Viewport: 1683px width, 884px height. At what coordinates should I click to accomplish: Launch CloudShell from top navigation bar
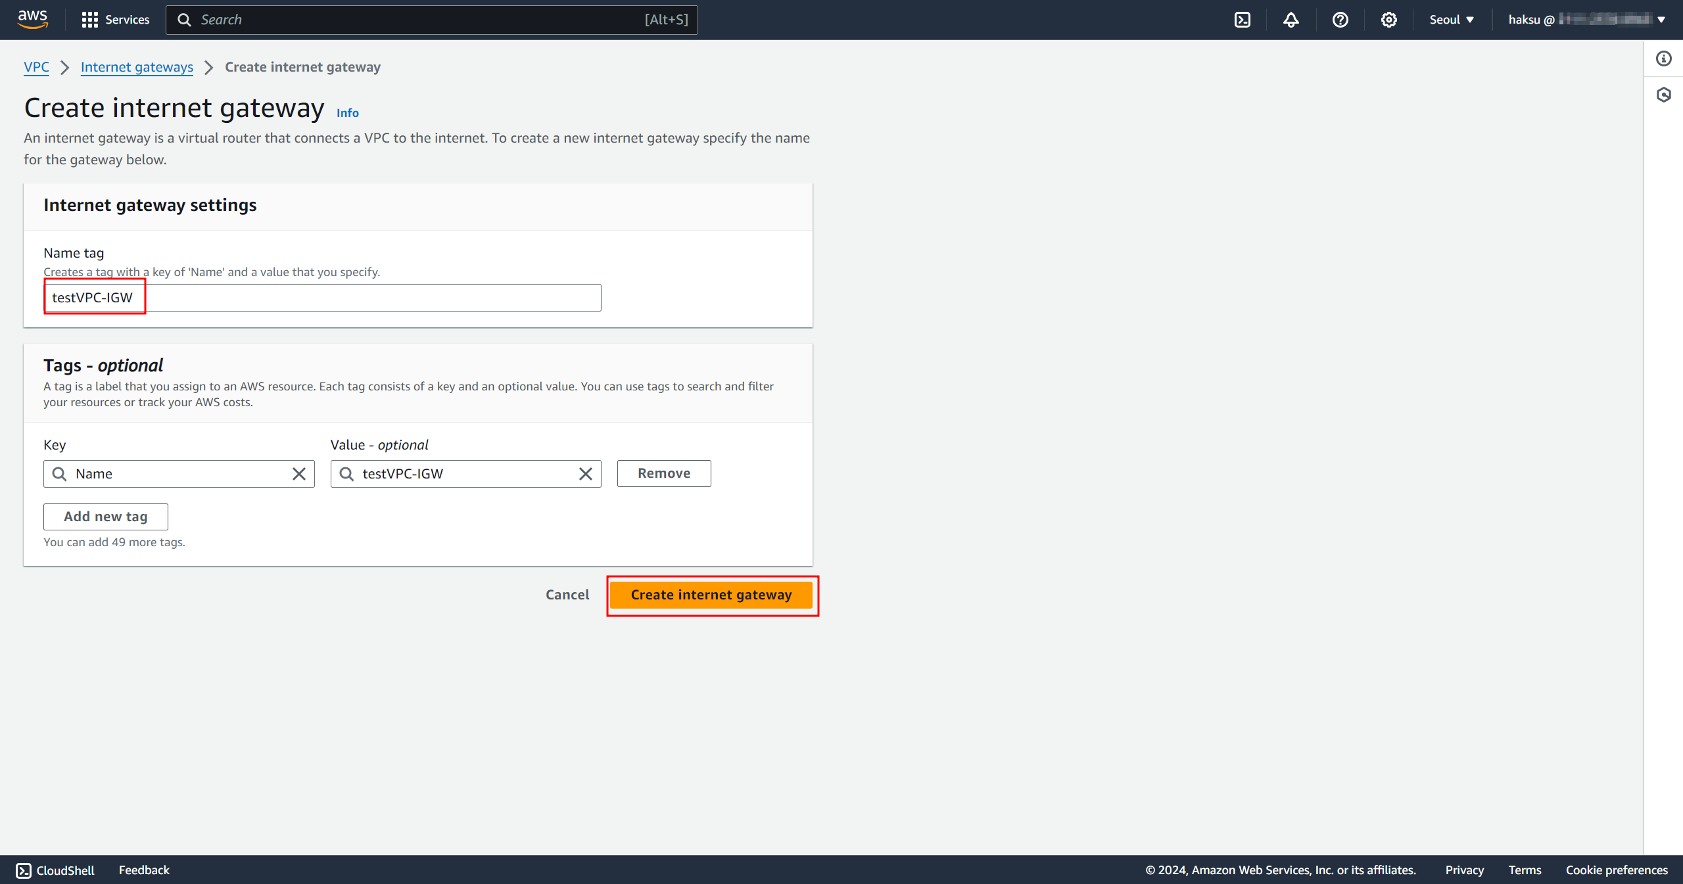tap(1243, 20)
